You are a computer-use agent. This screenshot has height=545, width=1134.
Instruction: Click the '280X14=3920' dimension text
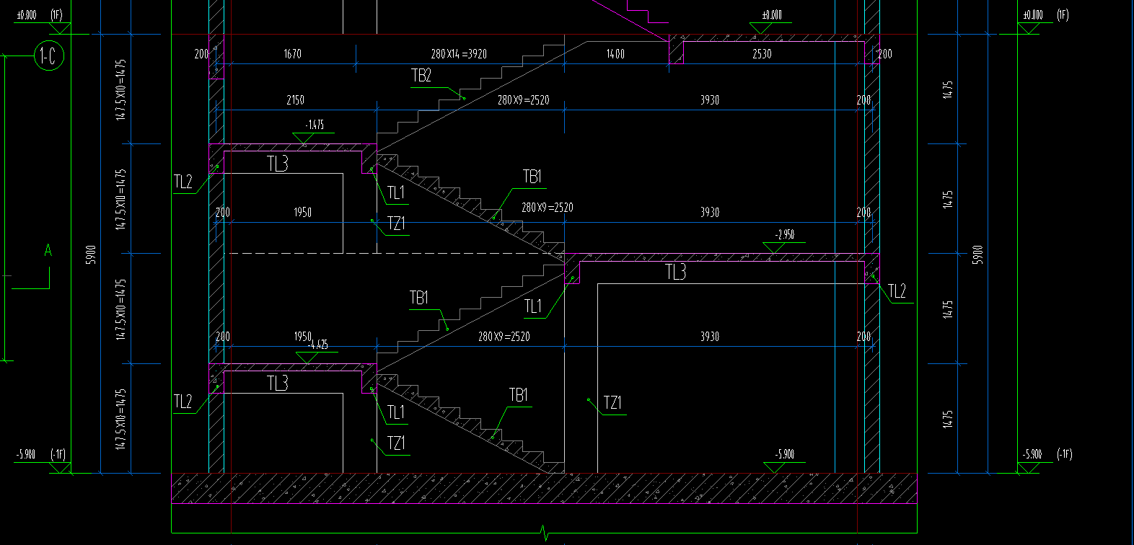459,54
